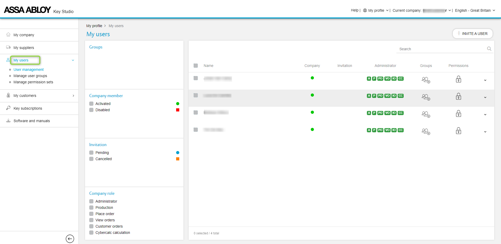The image size is (501, 244).
Task: Click the INVITE A USER button
Action: [x=473, y=34]
